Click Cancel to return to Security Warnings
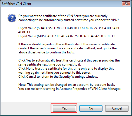The image size is (132, 116). click(117, 108)
